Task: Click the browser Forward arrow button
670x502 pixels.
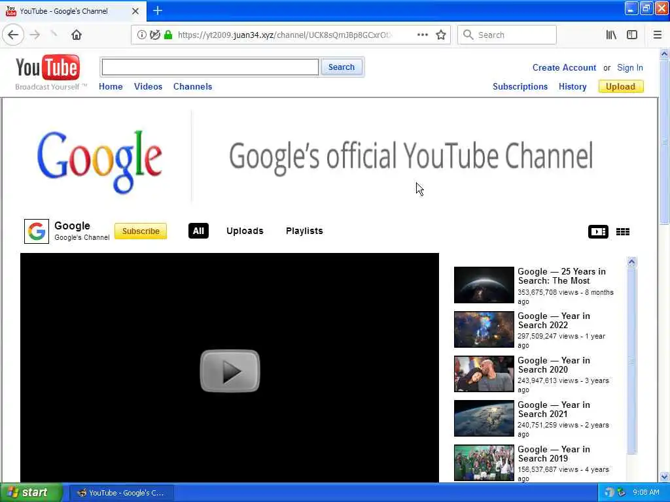Action: (35, 35)
